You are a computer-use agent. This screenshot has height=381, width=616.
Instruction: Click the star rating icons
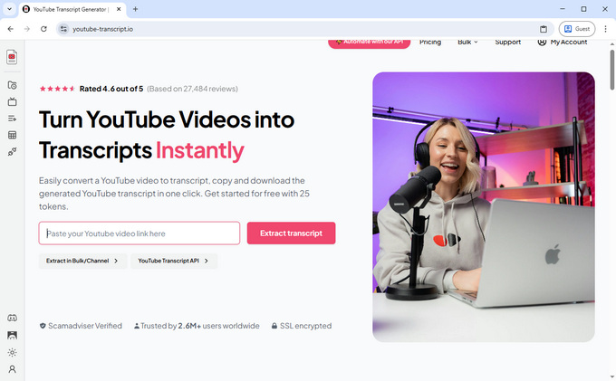(x=57, y=89)
